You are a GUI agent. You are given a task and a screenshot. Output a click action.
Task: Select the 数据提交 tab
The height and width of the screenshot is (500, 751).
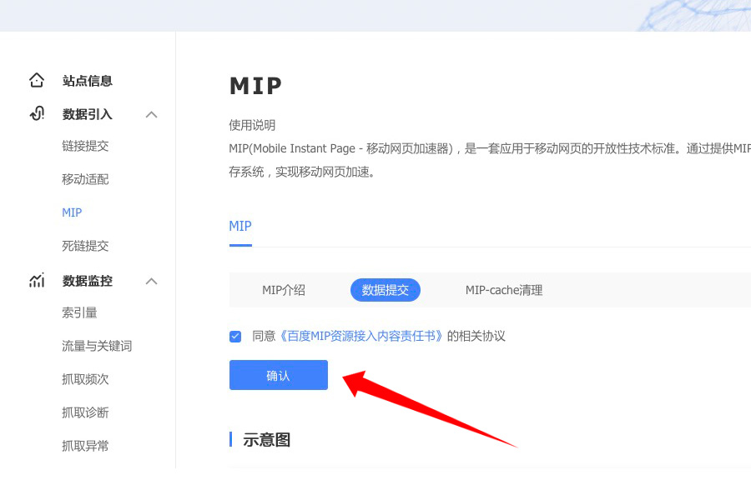click(x=385, y=289)
